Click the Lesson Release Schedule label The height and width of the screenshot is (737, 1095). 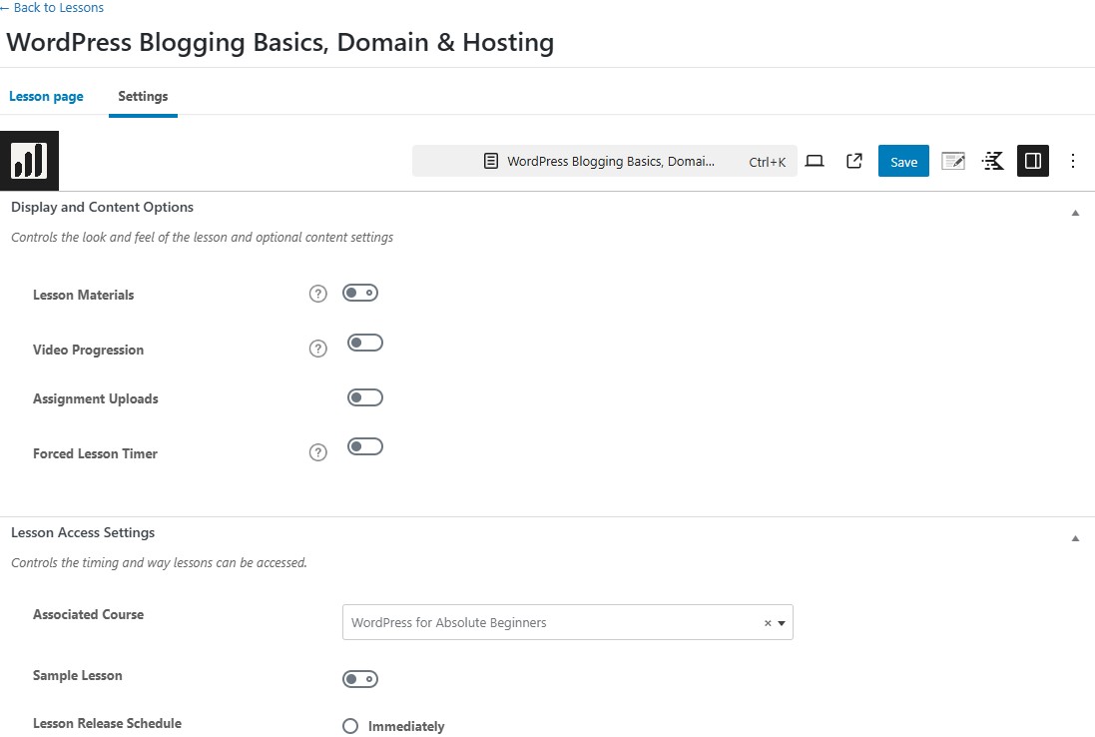tap(107, 724)
